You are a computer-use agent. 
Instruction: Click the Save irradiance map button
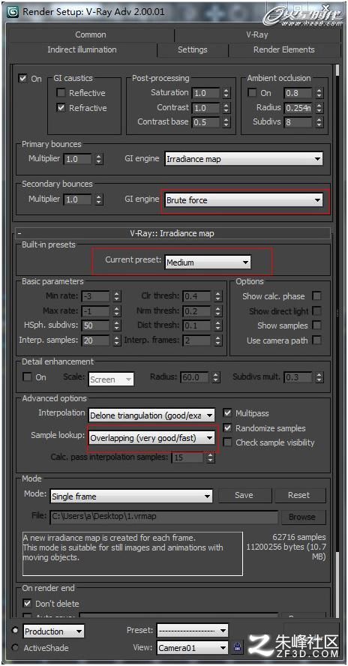click(x=244, y=495)
